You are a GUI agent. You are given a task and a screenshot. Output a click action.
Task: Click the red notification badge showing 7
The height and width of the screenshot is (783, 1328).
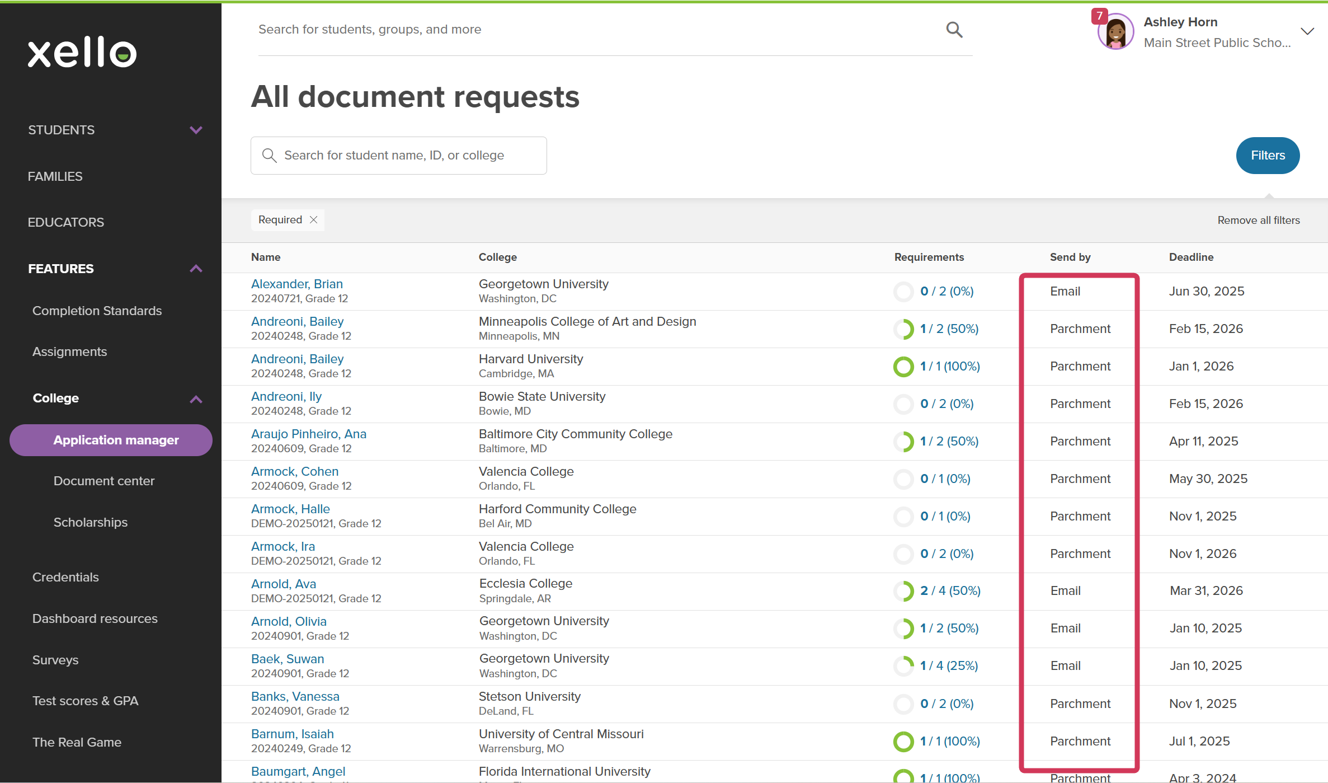click(x=1099, y=16)
